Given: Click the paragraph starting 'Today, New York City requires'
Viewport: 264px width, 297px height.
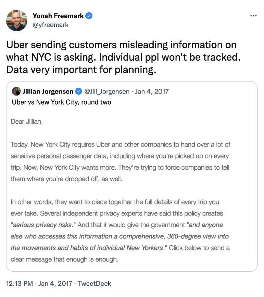Looking at the screenshot, I should click(121, 162).
